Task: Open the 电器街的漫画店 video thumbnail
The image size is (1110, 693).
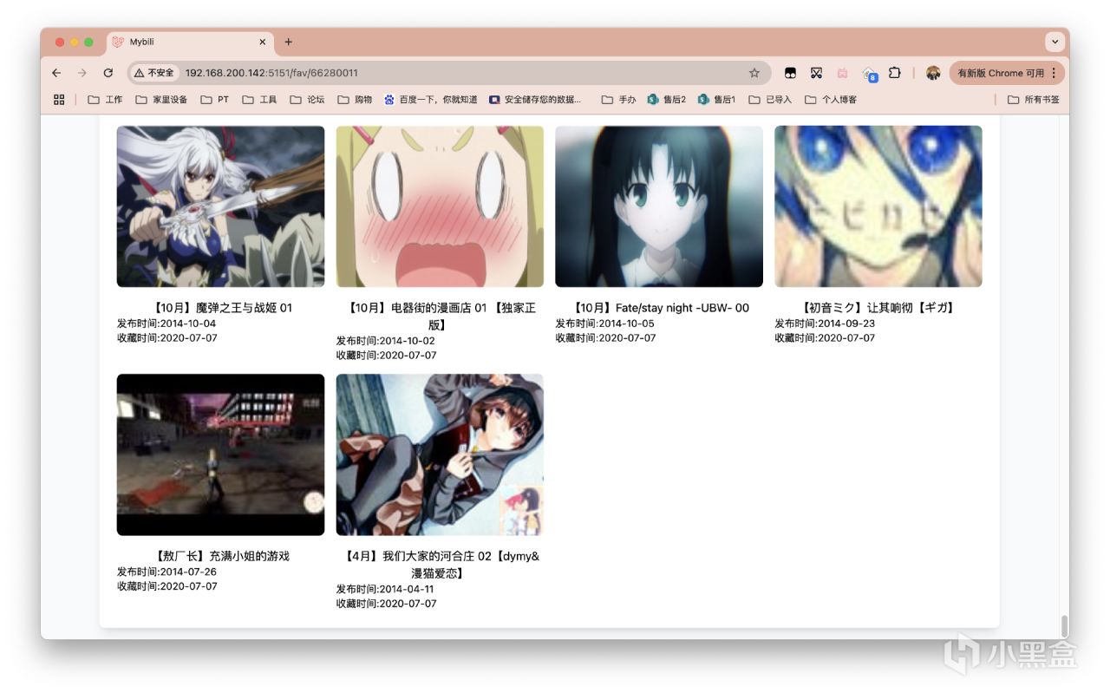Action: (440, 206)
